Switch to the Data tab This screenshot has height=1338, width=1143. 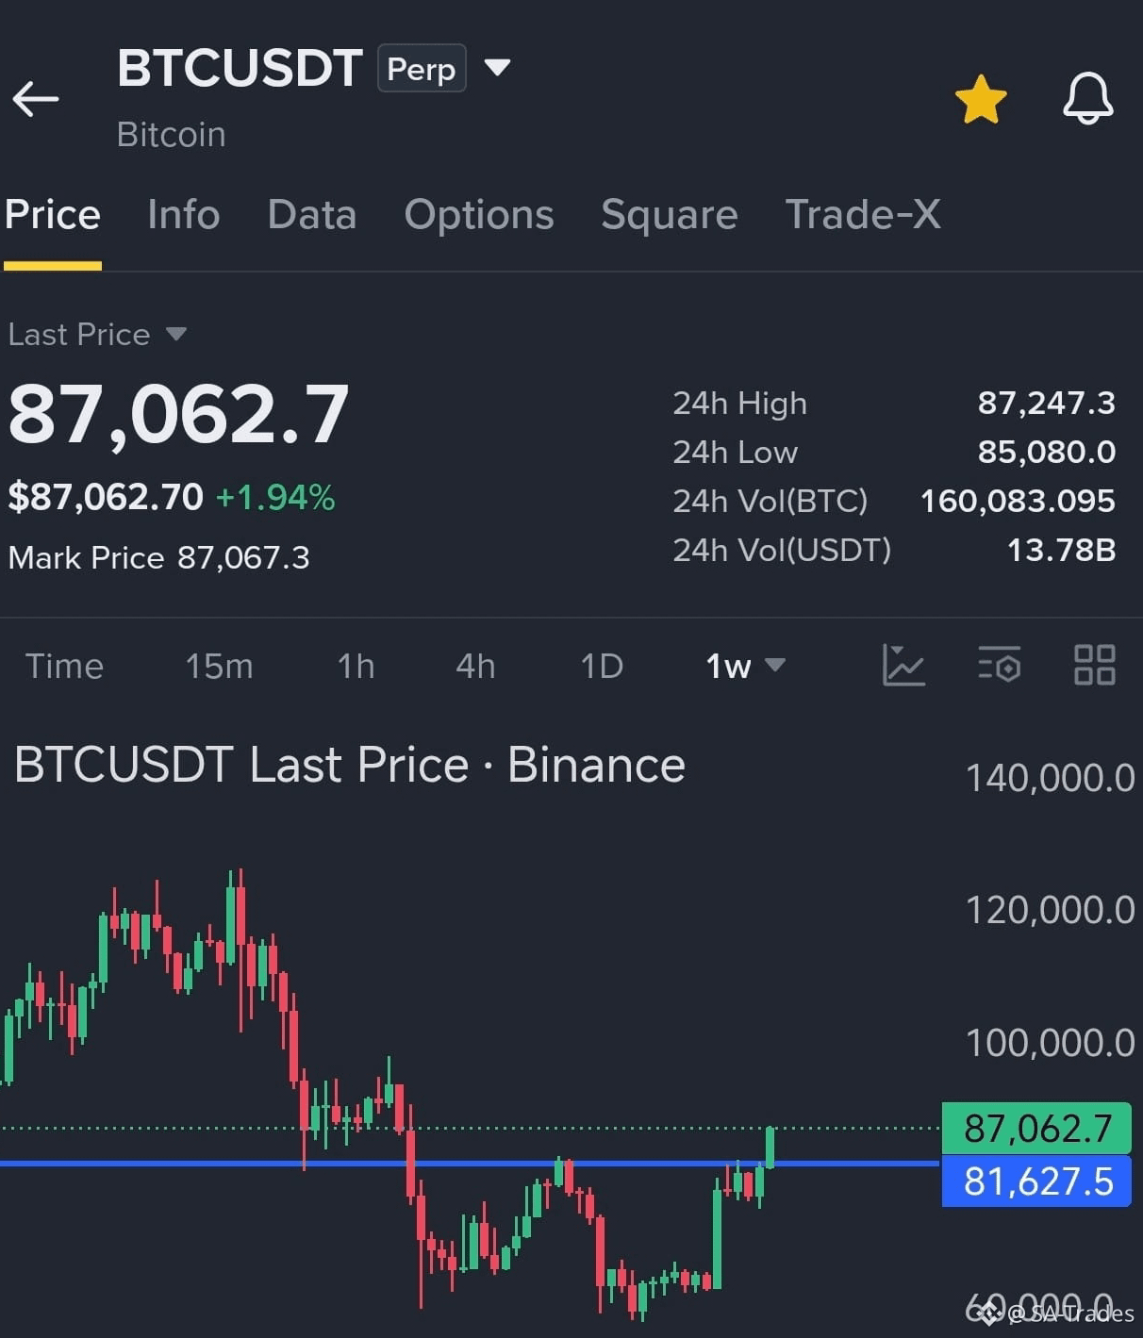312,215
